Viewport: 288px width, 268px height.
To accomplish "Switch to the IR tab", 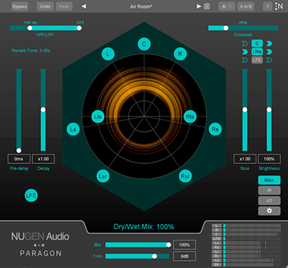I will pos(269,190).
